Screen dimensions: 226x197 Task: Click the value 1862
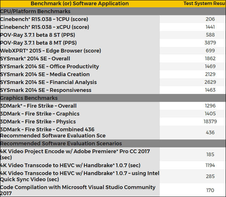pyautogui.click(x=210, y=58)
